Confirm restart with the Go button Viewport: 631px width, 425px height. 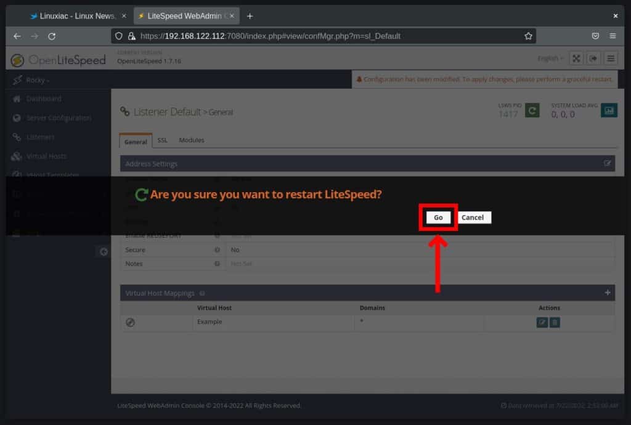click(438, 217)
